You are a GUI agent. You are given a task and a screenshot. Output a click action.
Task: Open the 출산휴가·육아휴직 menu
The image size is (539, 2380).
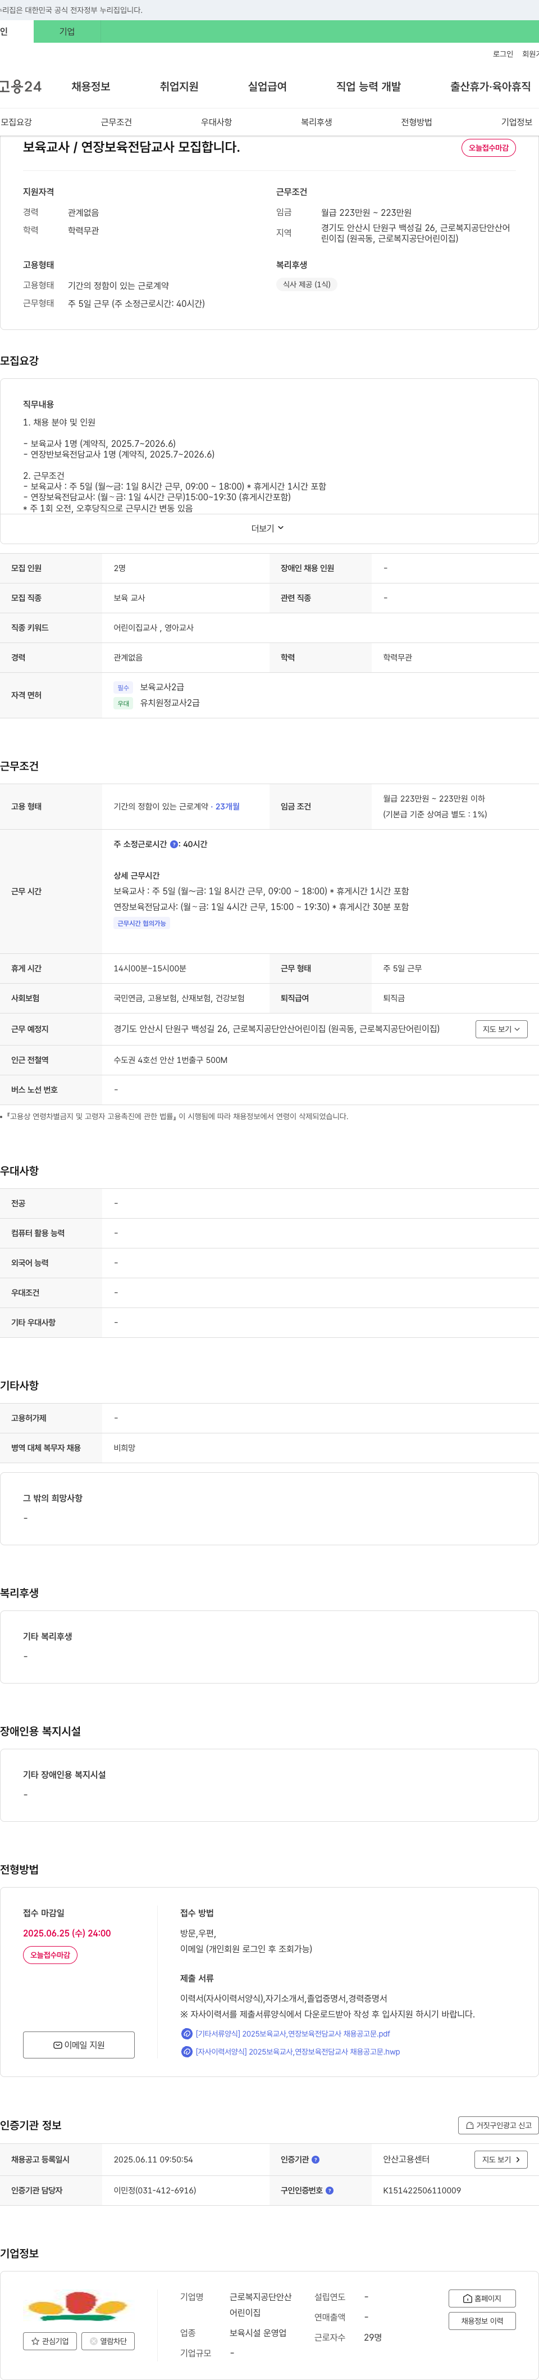click(490, 87)
